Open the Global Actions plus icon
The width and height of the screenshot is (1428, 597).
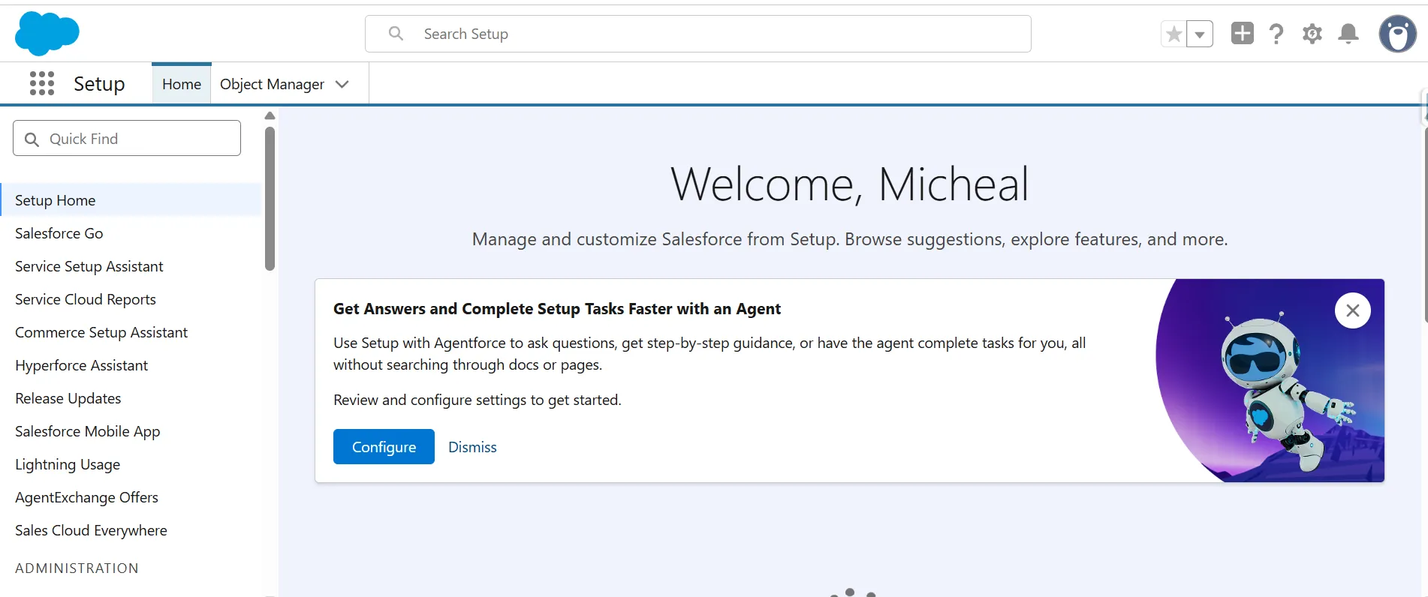pos(1242,33)
